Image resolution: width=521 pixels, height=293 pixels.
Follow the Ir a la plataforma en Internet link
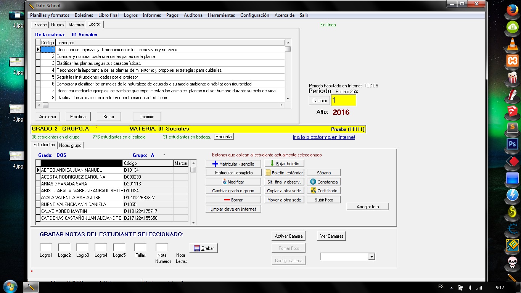pyautogui.click(x=324, y=137)
